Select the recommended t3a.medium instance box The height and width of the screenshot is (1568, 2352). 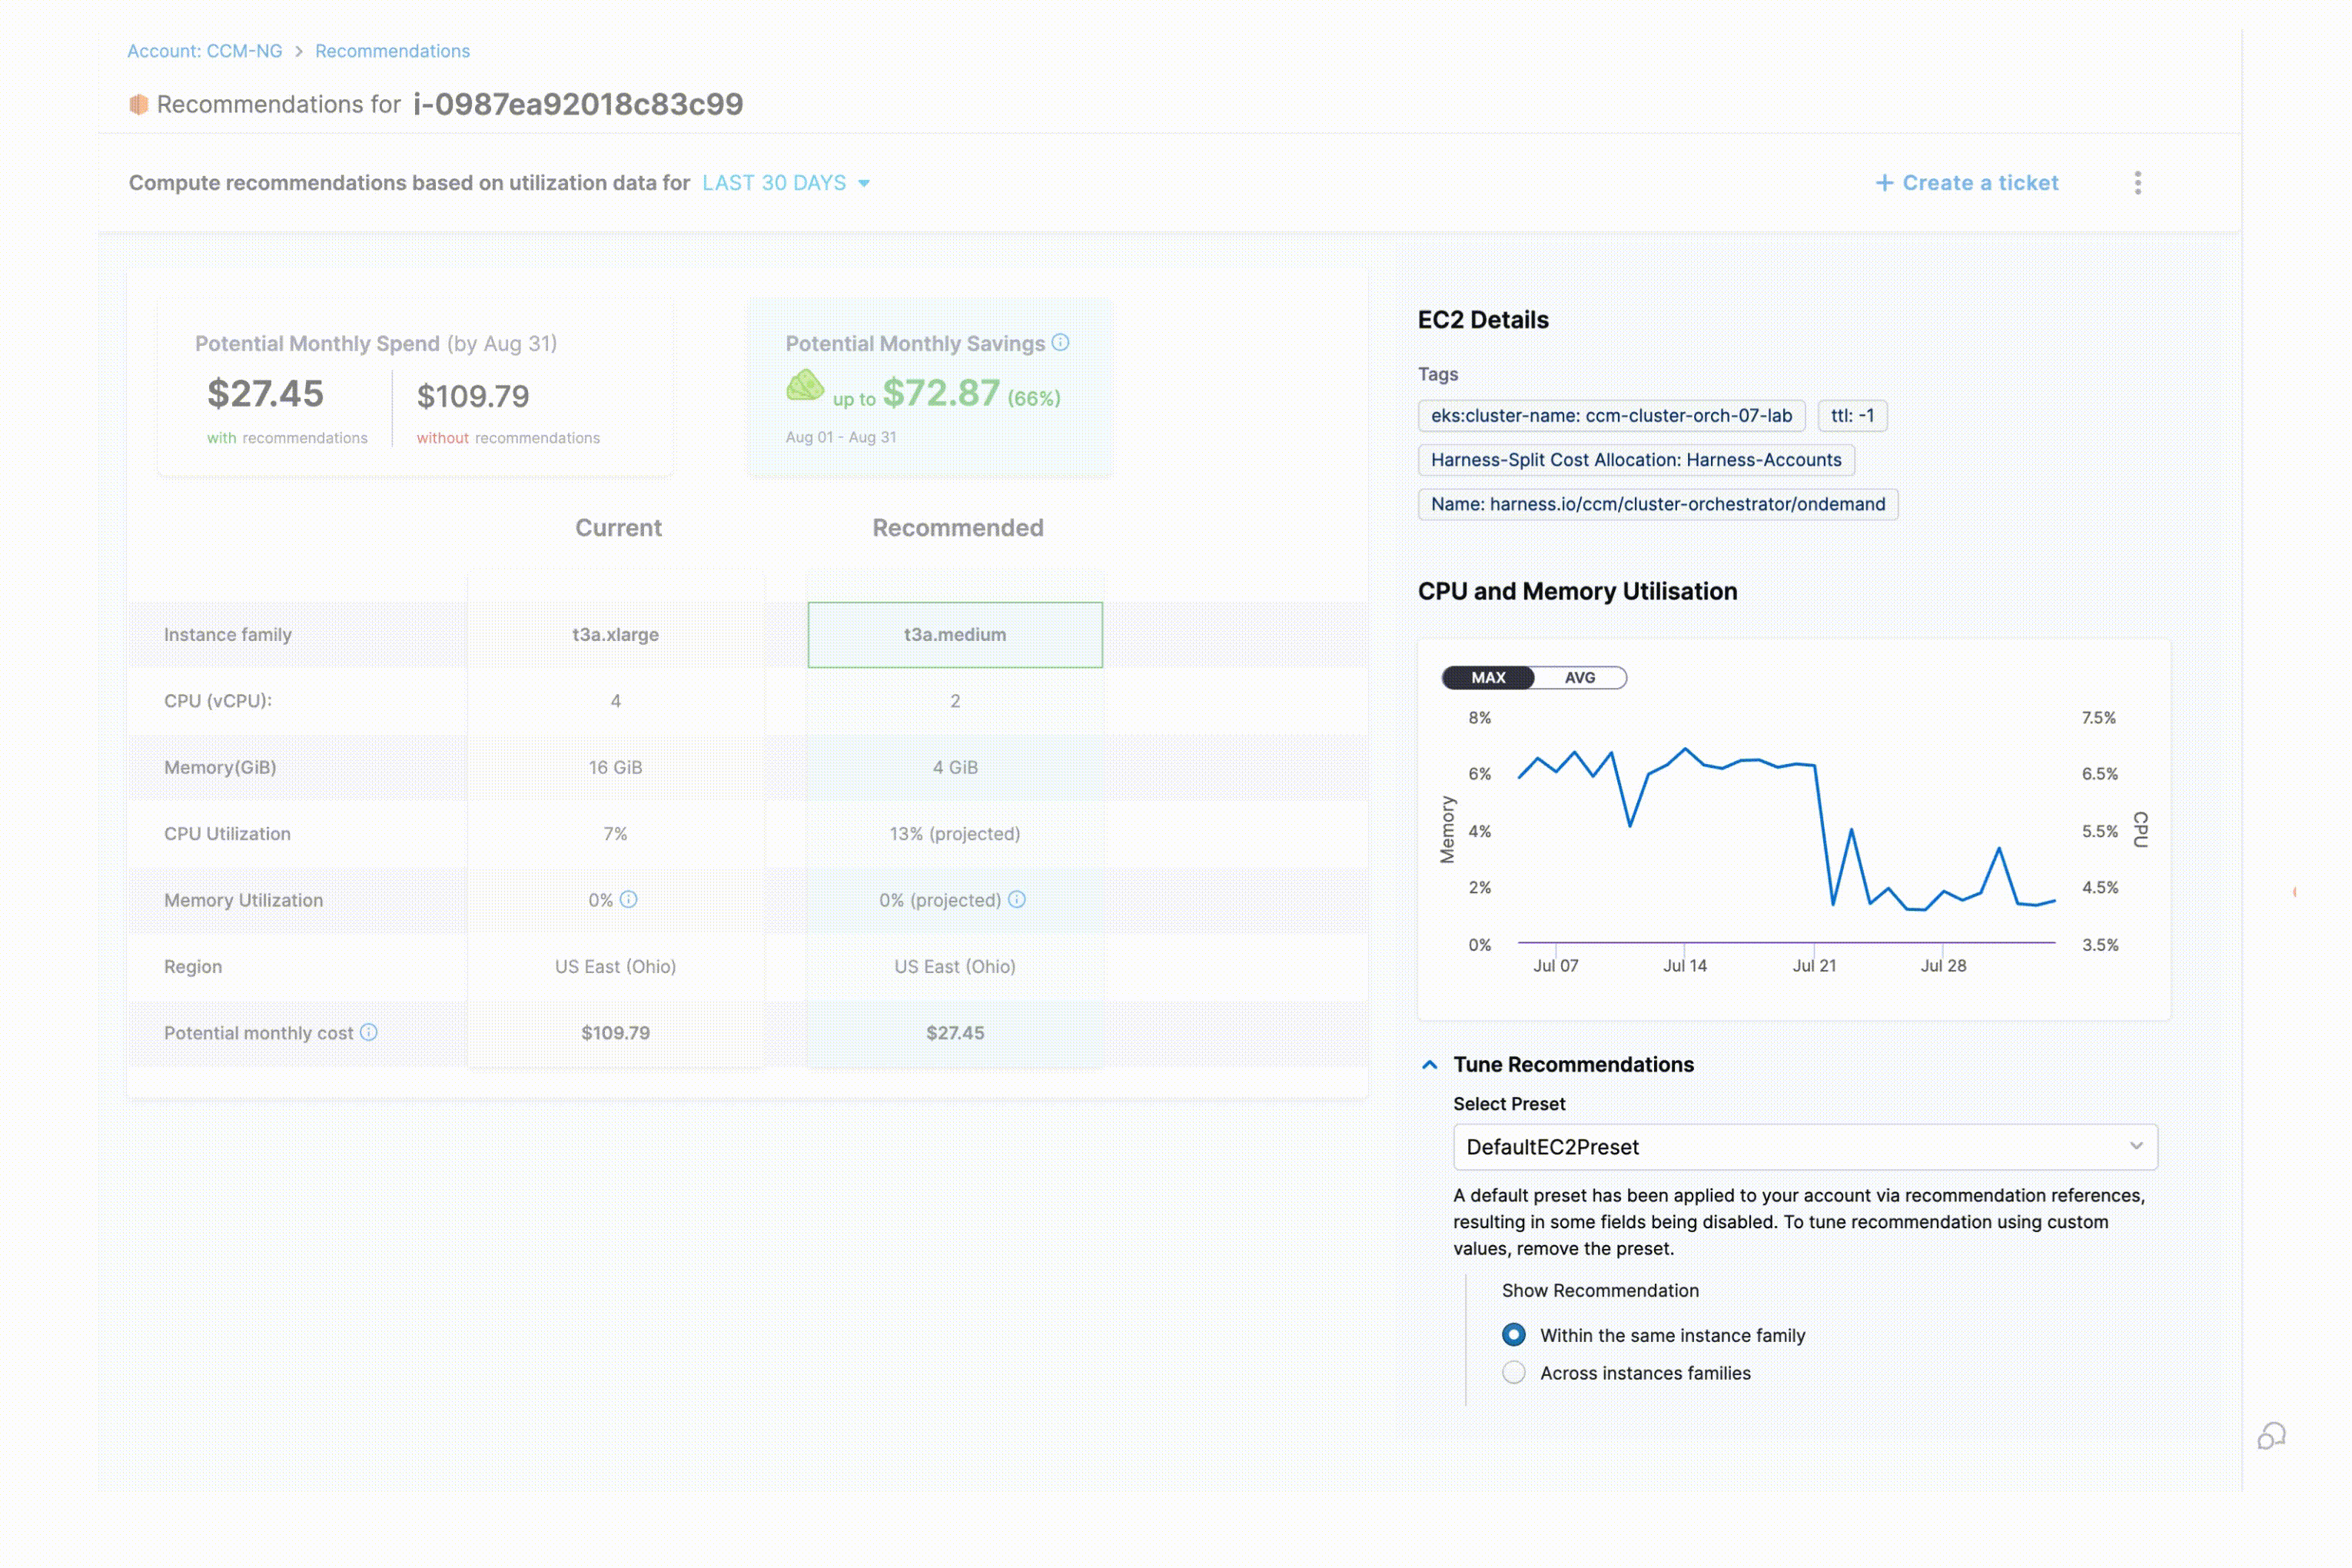(x=955, y=635)
